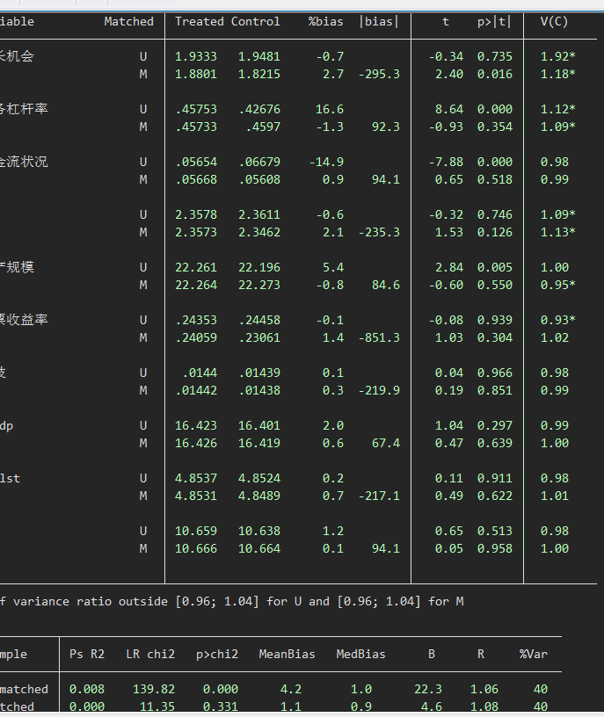Screen dimensions: 604x717
Task: Click B value 22.3
Action: click(428, 690)
